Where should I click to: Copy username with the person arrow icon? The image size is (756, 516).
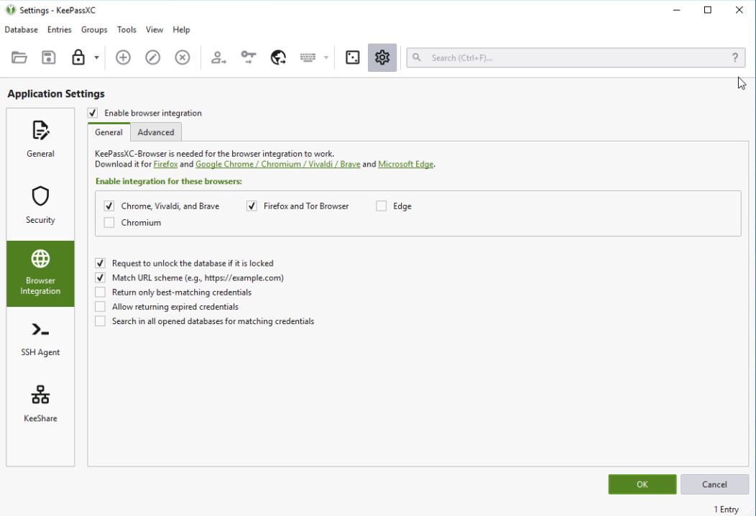[218, 57]
